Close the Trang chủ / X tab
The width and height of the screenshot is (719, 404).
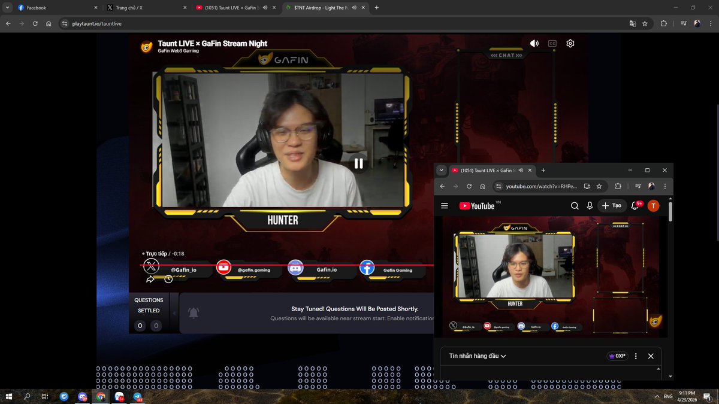click(x=185, y=8)
